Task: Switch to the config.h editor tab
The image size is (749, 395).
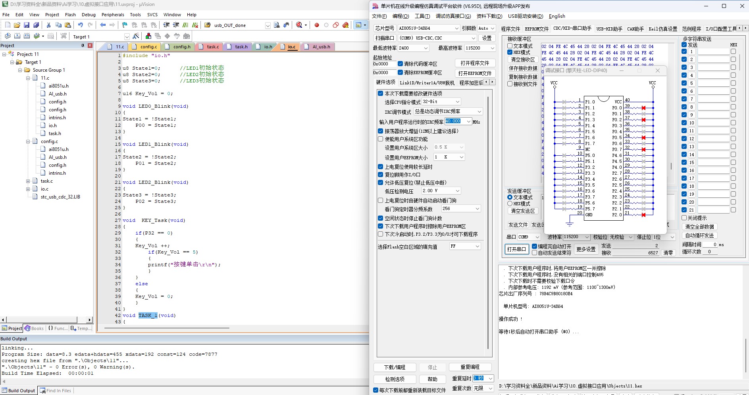Action: [182, 47]
